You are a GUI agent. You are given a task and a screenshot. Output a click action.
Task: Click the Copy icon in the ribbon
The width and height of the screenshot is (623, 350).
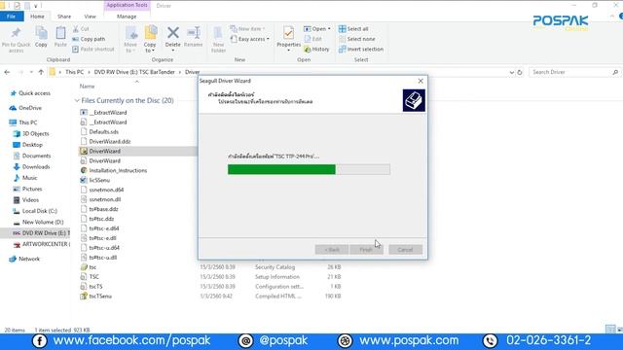coord(41,32)
